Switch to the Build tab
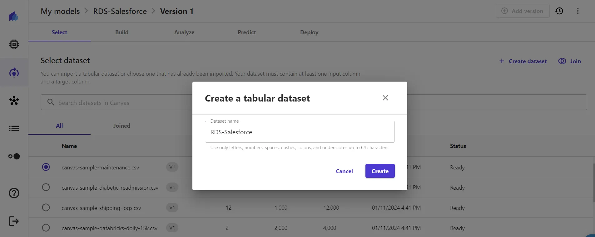Viewport: 595px width, 237px height. click(x=122, y=32)
